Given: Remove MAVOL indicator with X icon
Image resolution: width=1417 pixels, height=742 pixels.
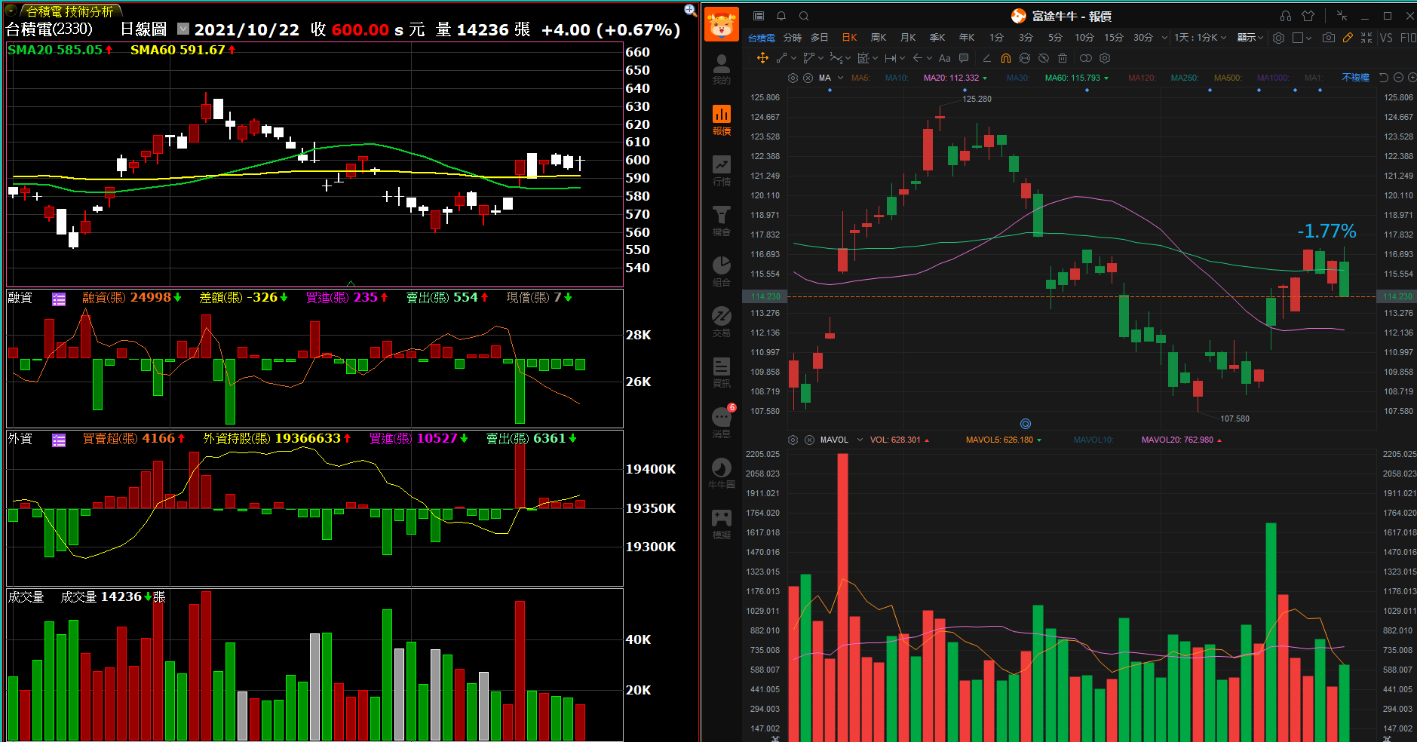Looking at the screenshot, I should (x=809, y=440).
